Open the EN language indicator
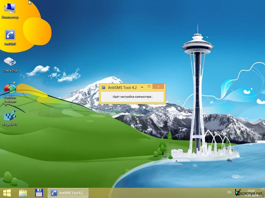265x198 pixels. click(x=229, y=192)
